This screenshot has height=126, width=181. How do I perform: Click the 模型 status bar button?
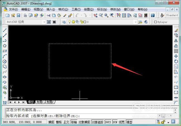129,122
